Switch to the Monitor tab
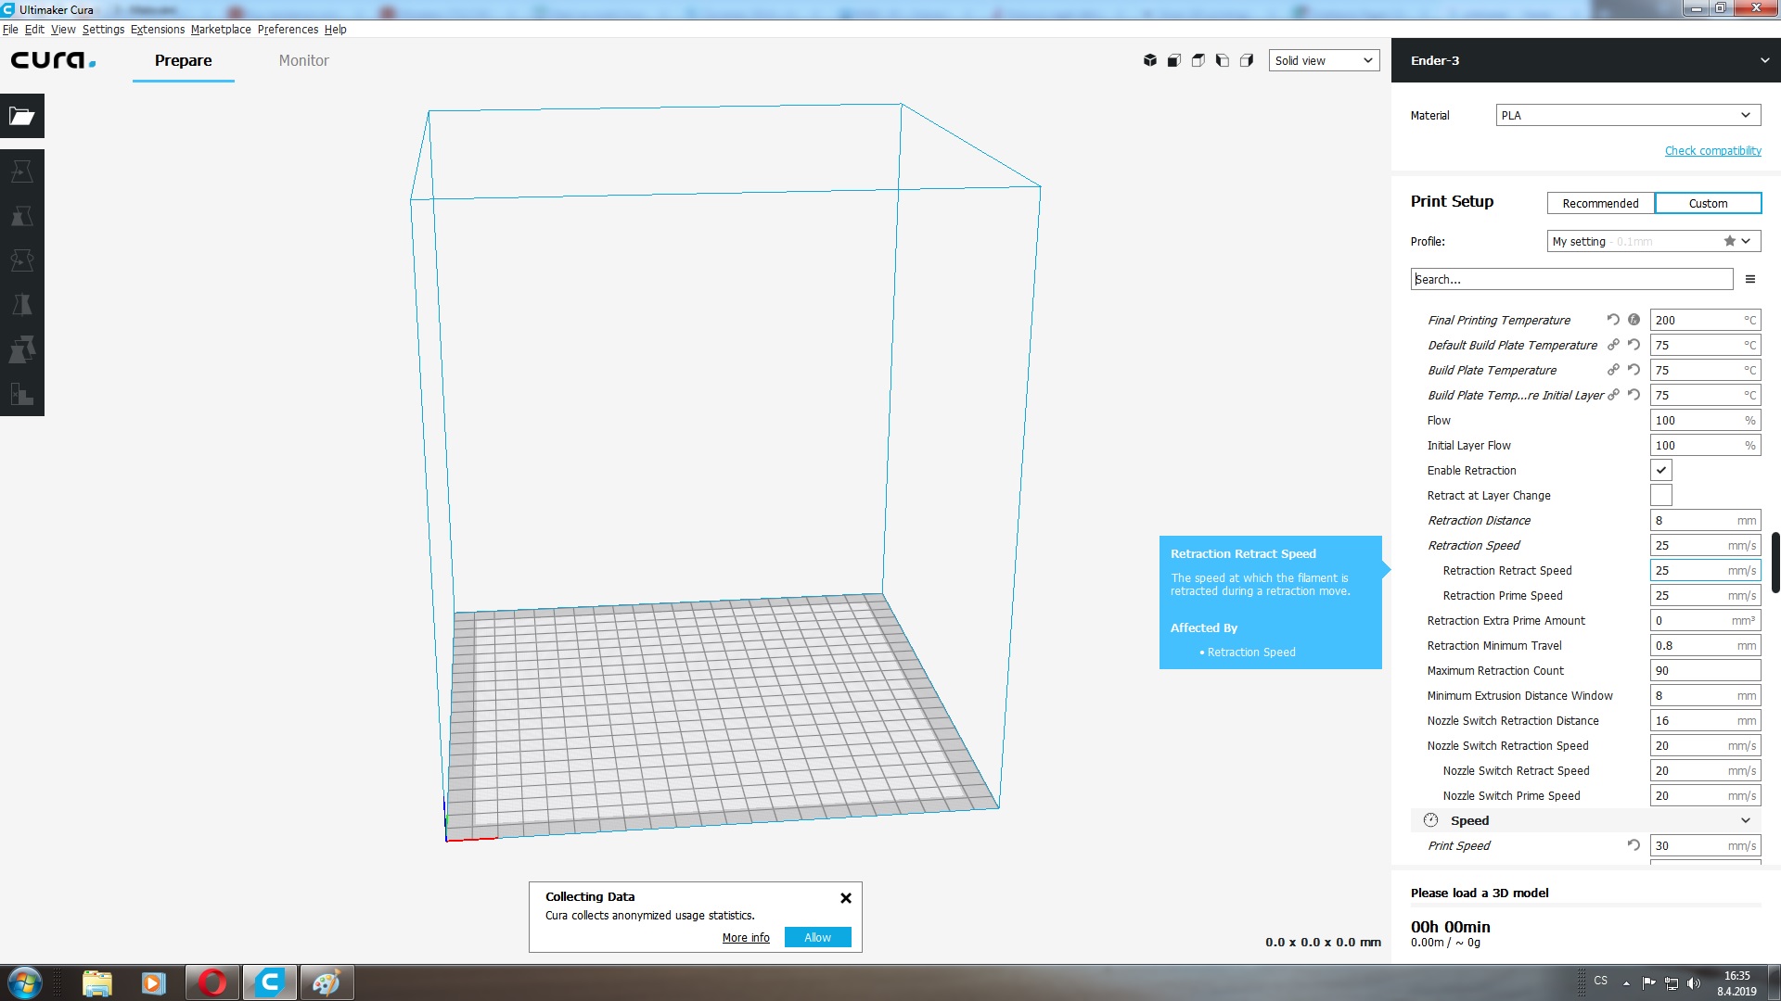The width and height of the screenshot is (1781, 1001). (303, 61)
